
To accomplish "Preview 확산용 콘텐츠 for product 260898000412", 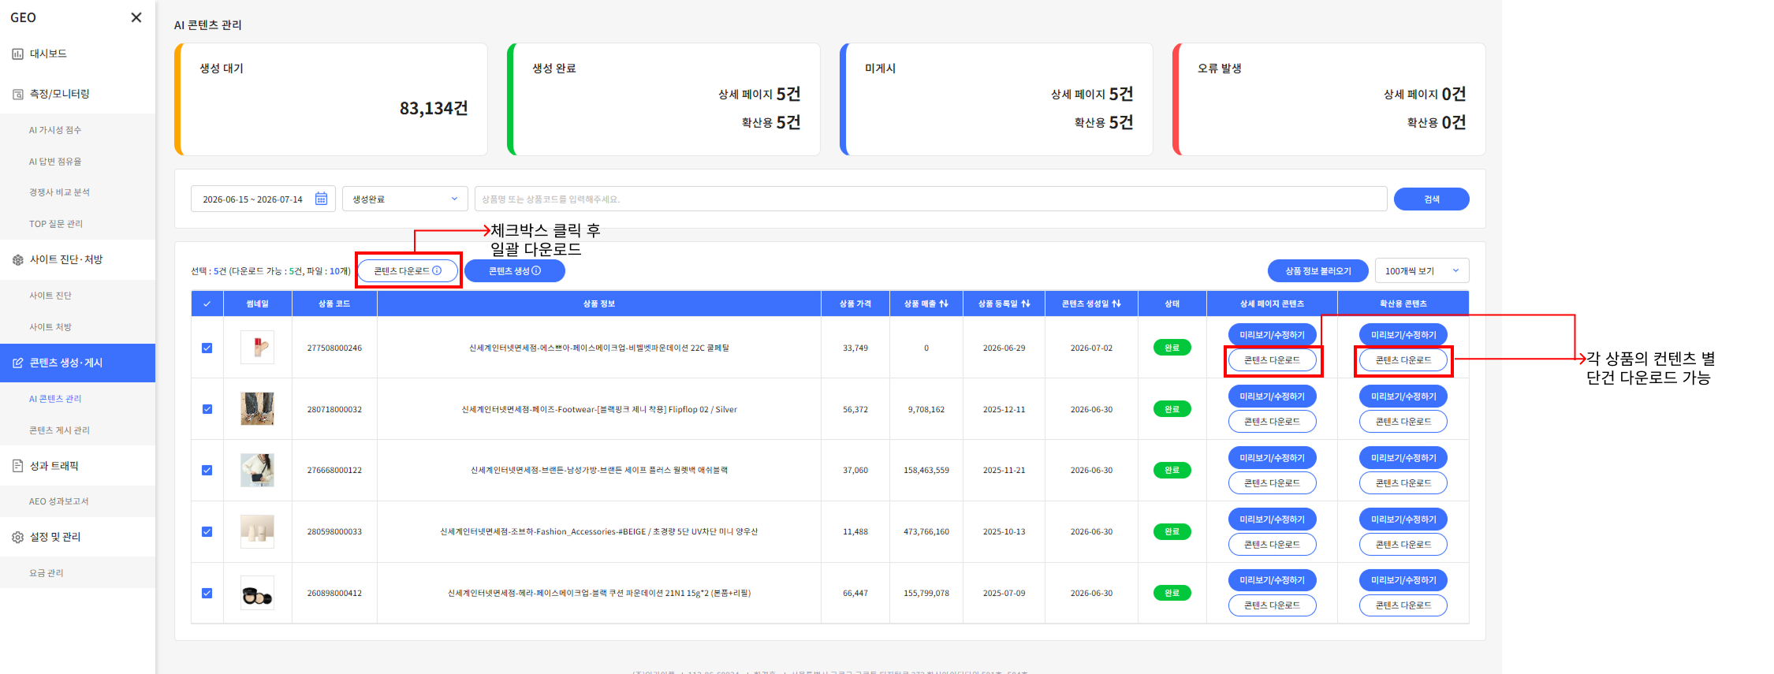I will click(1403, 580).
